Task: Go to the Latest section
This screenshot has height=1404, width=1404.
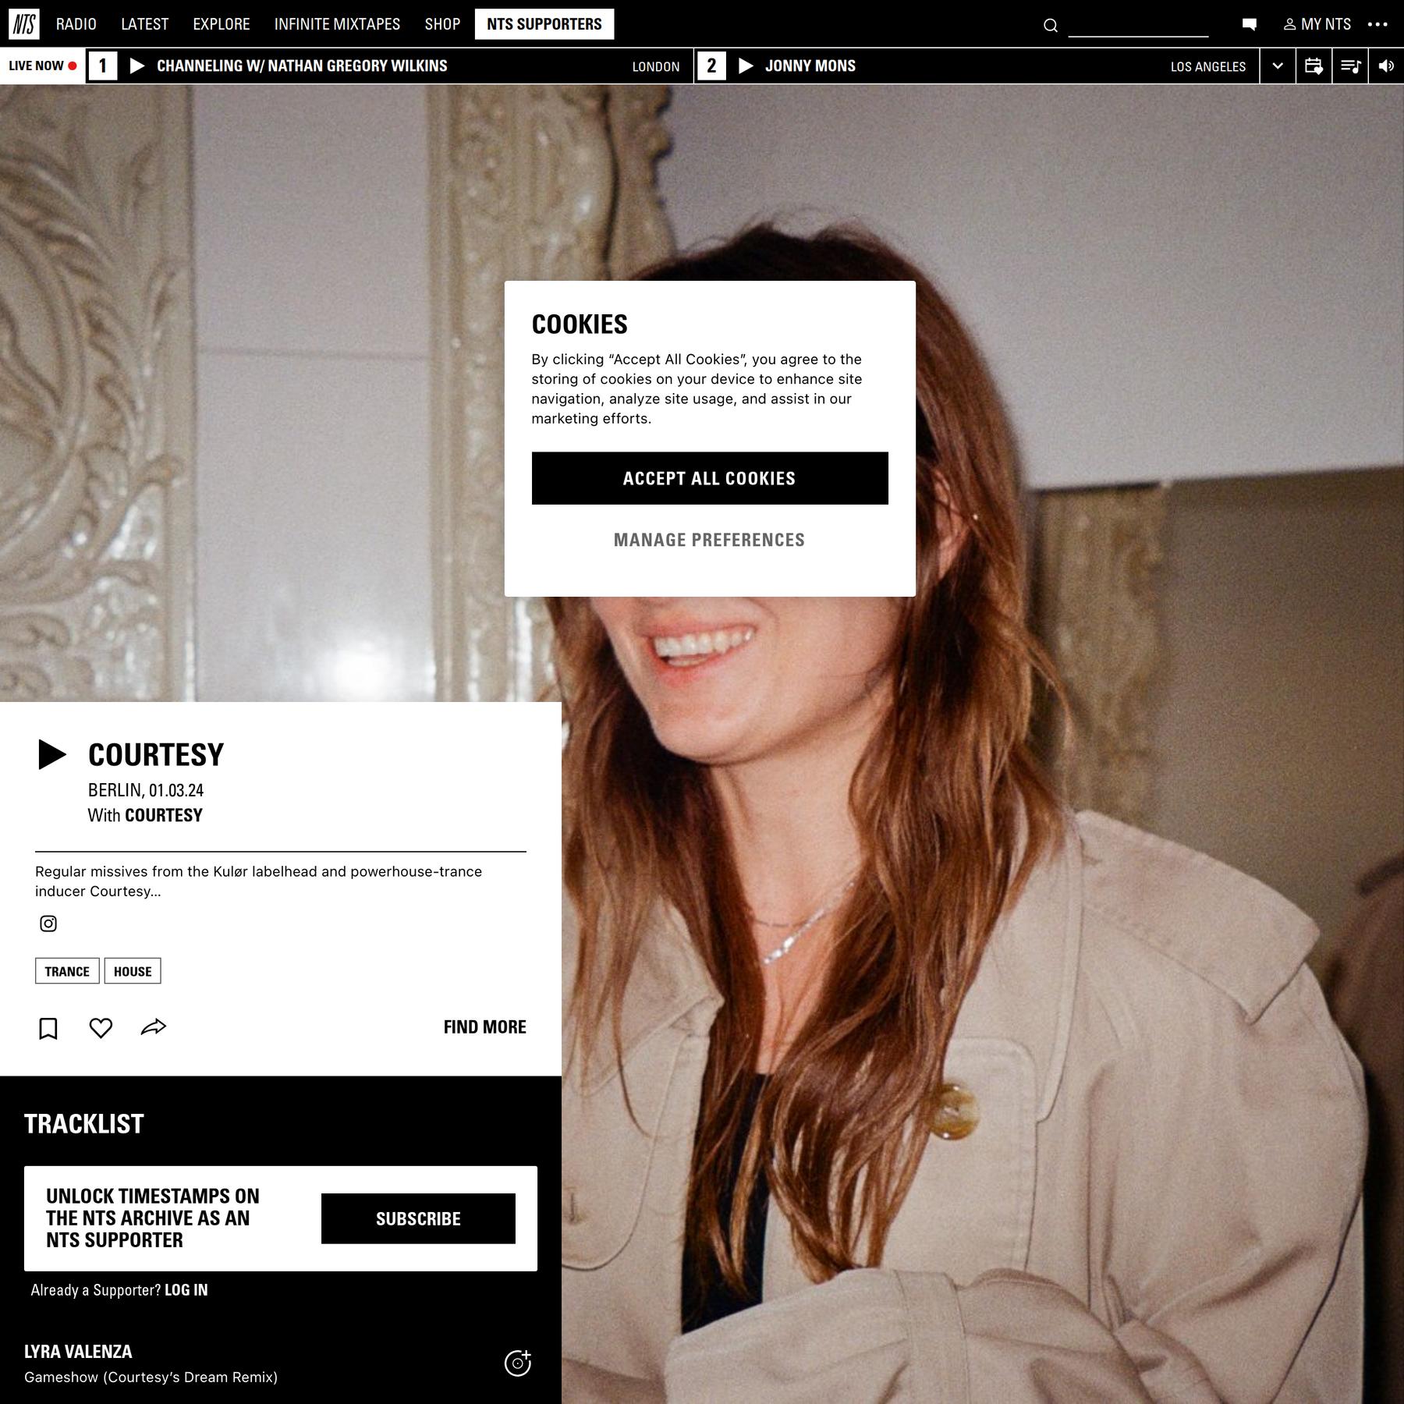Action: pyautogui.click(x=145, y=24)
